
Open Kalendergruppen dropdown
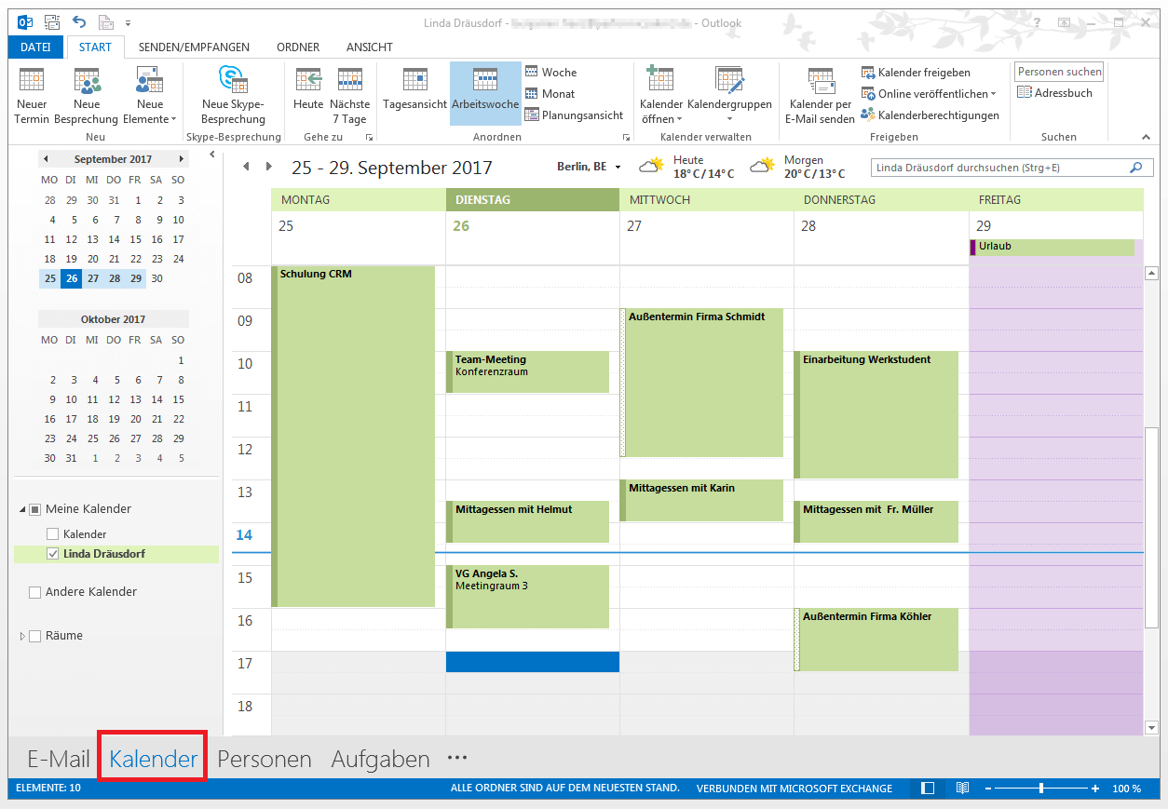click(x=729, y=96)
